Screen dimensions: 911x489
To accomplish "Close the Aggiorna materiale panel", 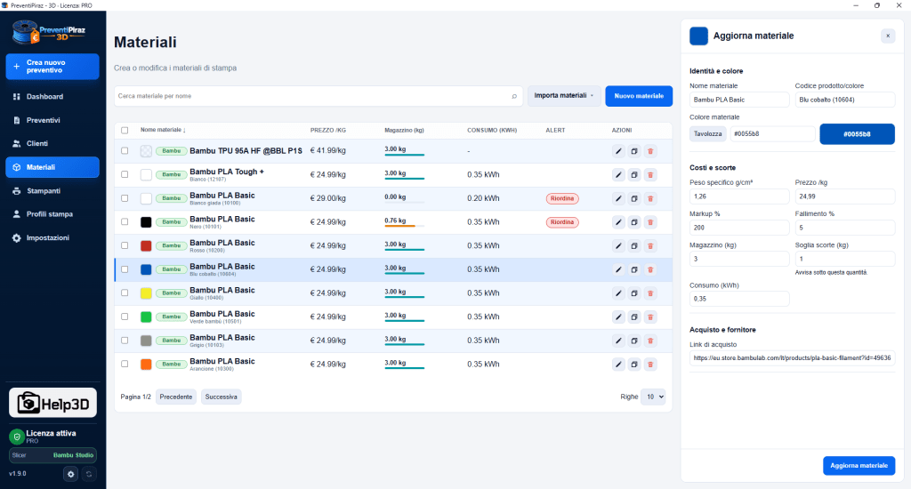I will click(888, 36).
